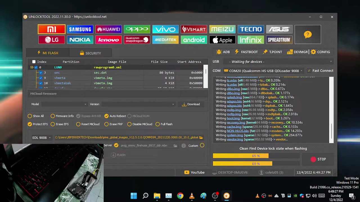Viewport: 360px width, 202px height.
Task: Select the Samsung brand icon
Action: [x=80, y=29]
